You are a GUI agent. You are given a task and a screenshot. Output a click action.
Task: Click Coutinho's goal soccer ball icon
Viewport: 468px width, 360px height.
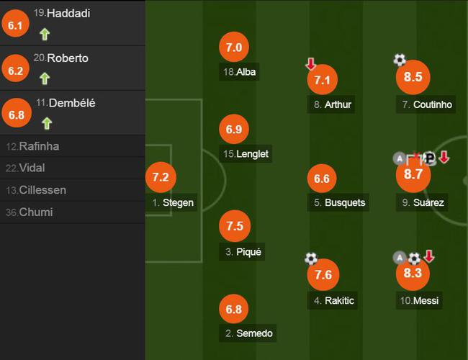pyautogui.click(x=400, y=60)
